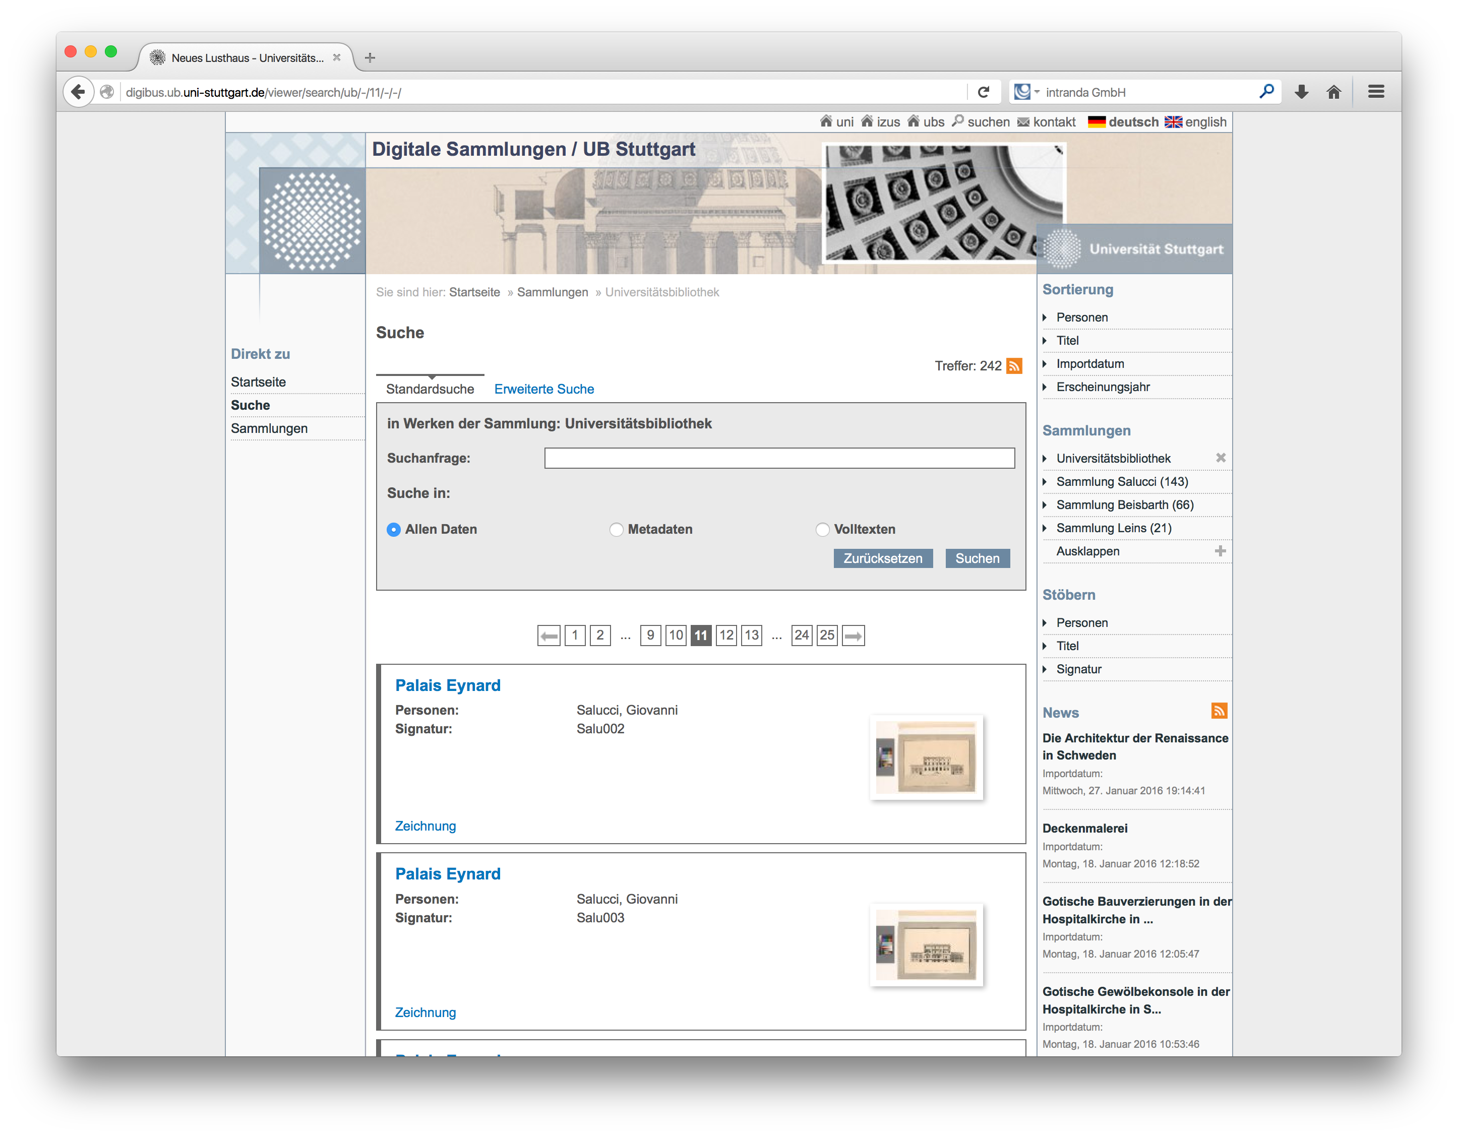This screenshot has height=1137, width=1458.
Task: Click the University of Stuttgart dotted logo
Action: 312,220
